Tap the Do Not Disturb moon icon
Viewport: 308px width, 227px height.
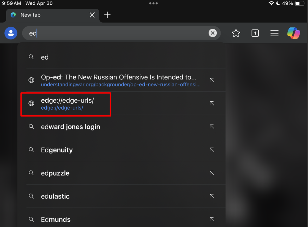click(x=278, y=3)
